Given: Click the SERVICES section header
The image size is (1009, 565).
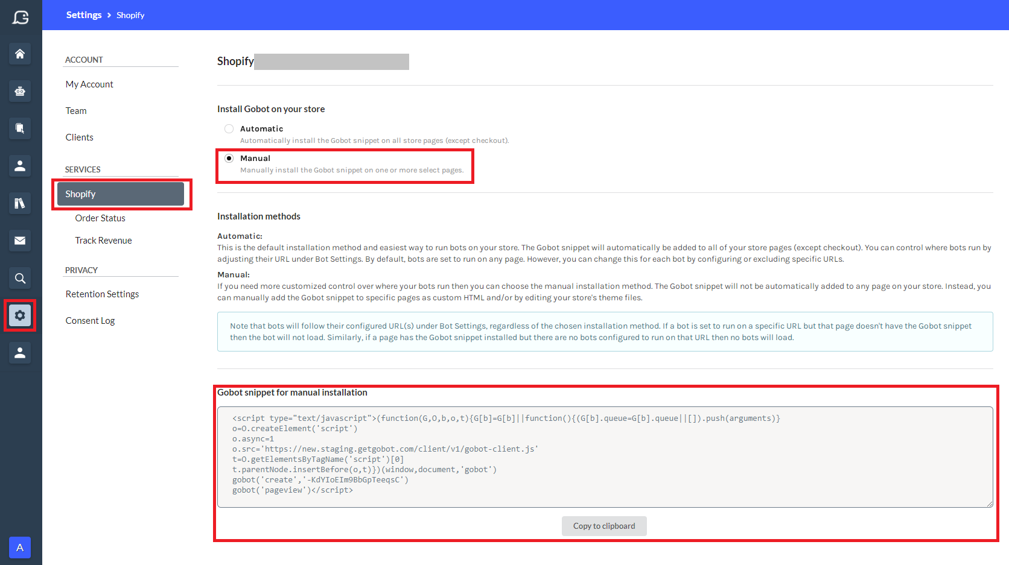Looking at the screenshot, I should (83, 169).
